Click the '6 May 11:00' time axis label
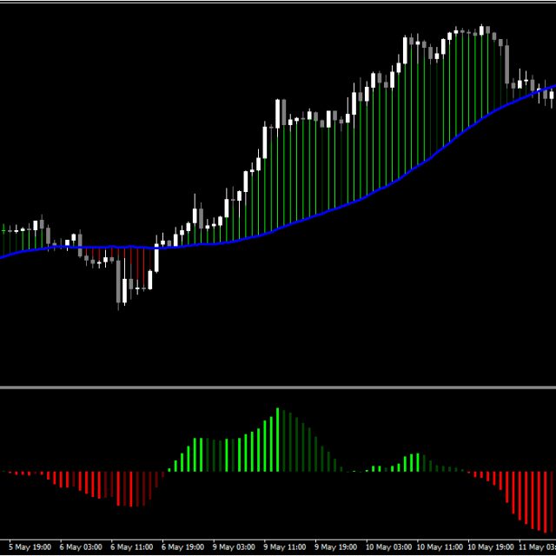 point(132,547)
